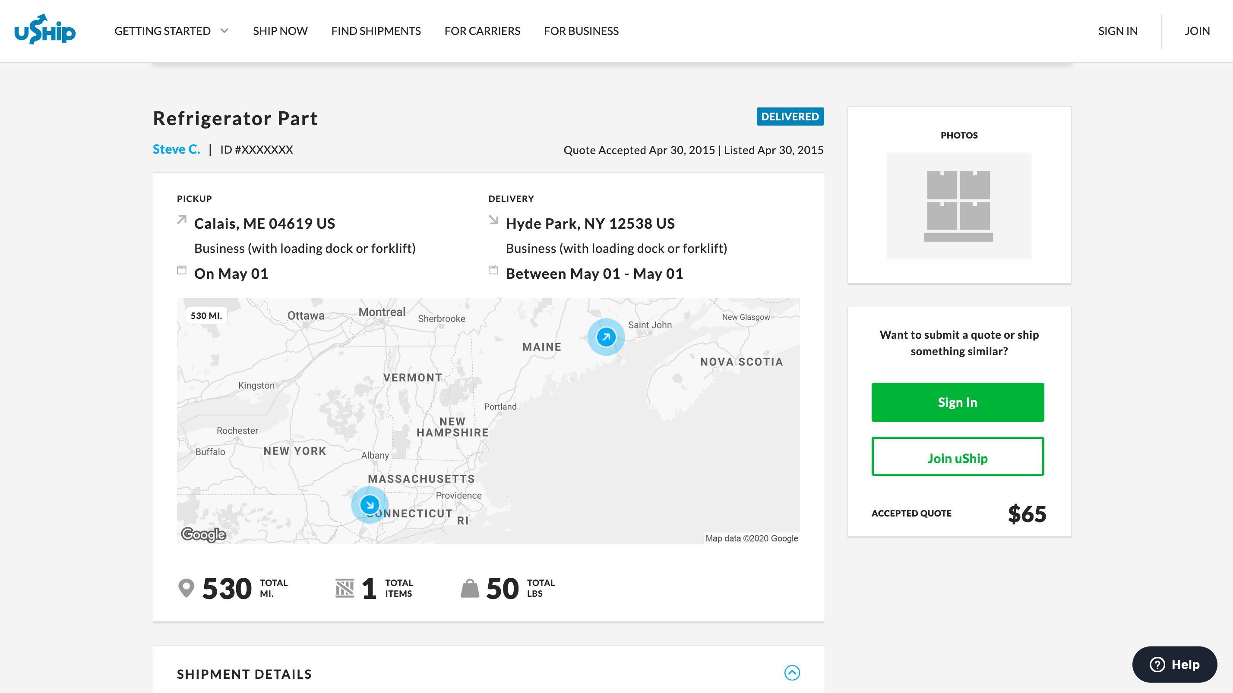Click the JOIN link in header
The height and width of the screenshot is (693, 1233).
click(1197, 31)
